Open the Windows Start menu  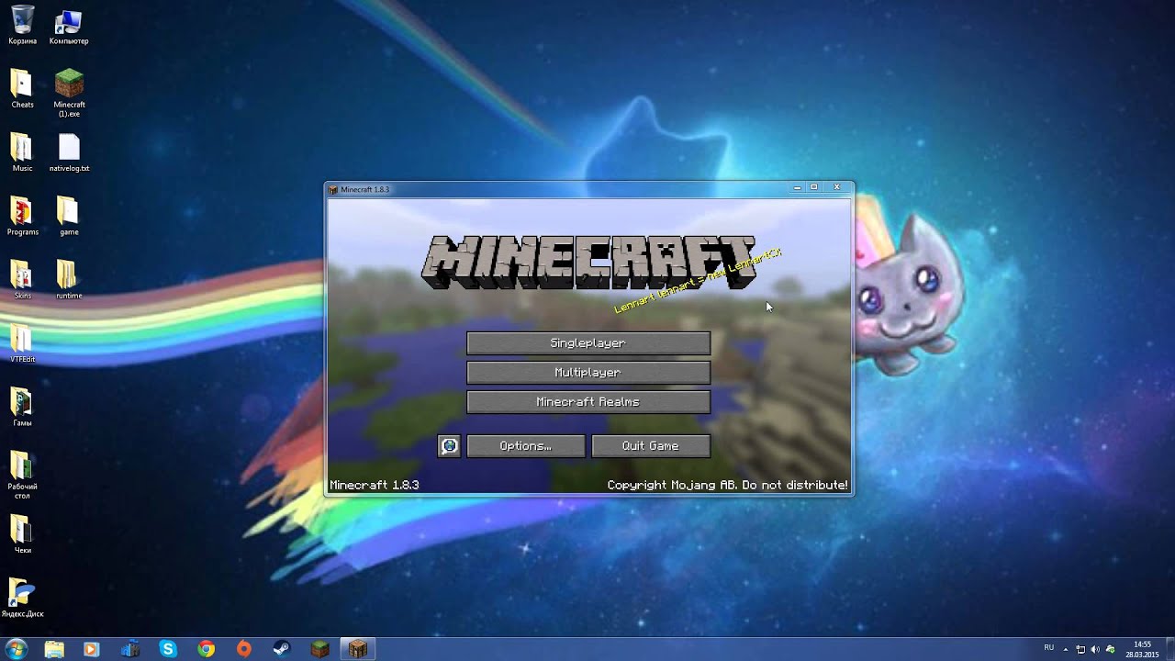point(16,649)
